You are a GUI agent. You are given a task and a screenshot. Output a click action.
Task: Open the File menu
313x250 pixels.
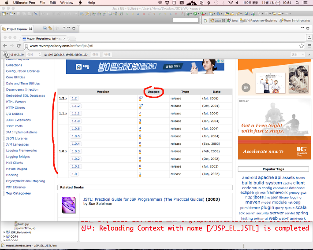tap(42, 3)
